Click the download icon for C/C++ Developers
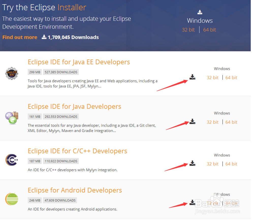254x220 pixels. point(192,163)
